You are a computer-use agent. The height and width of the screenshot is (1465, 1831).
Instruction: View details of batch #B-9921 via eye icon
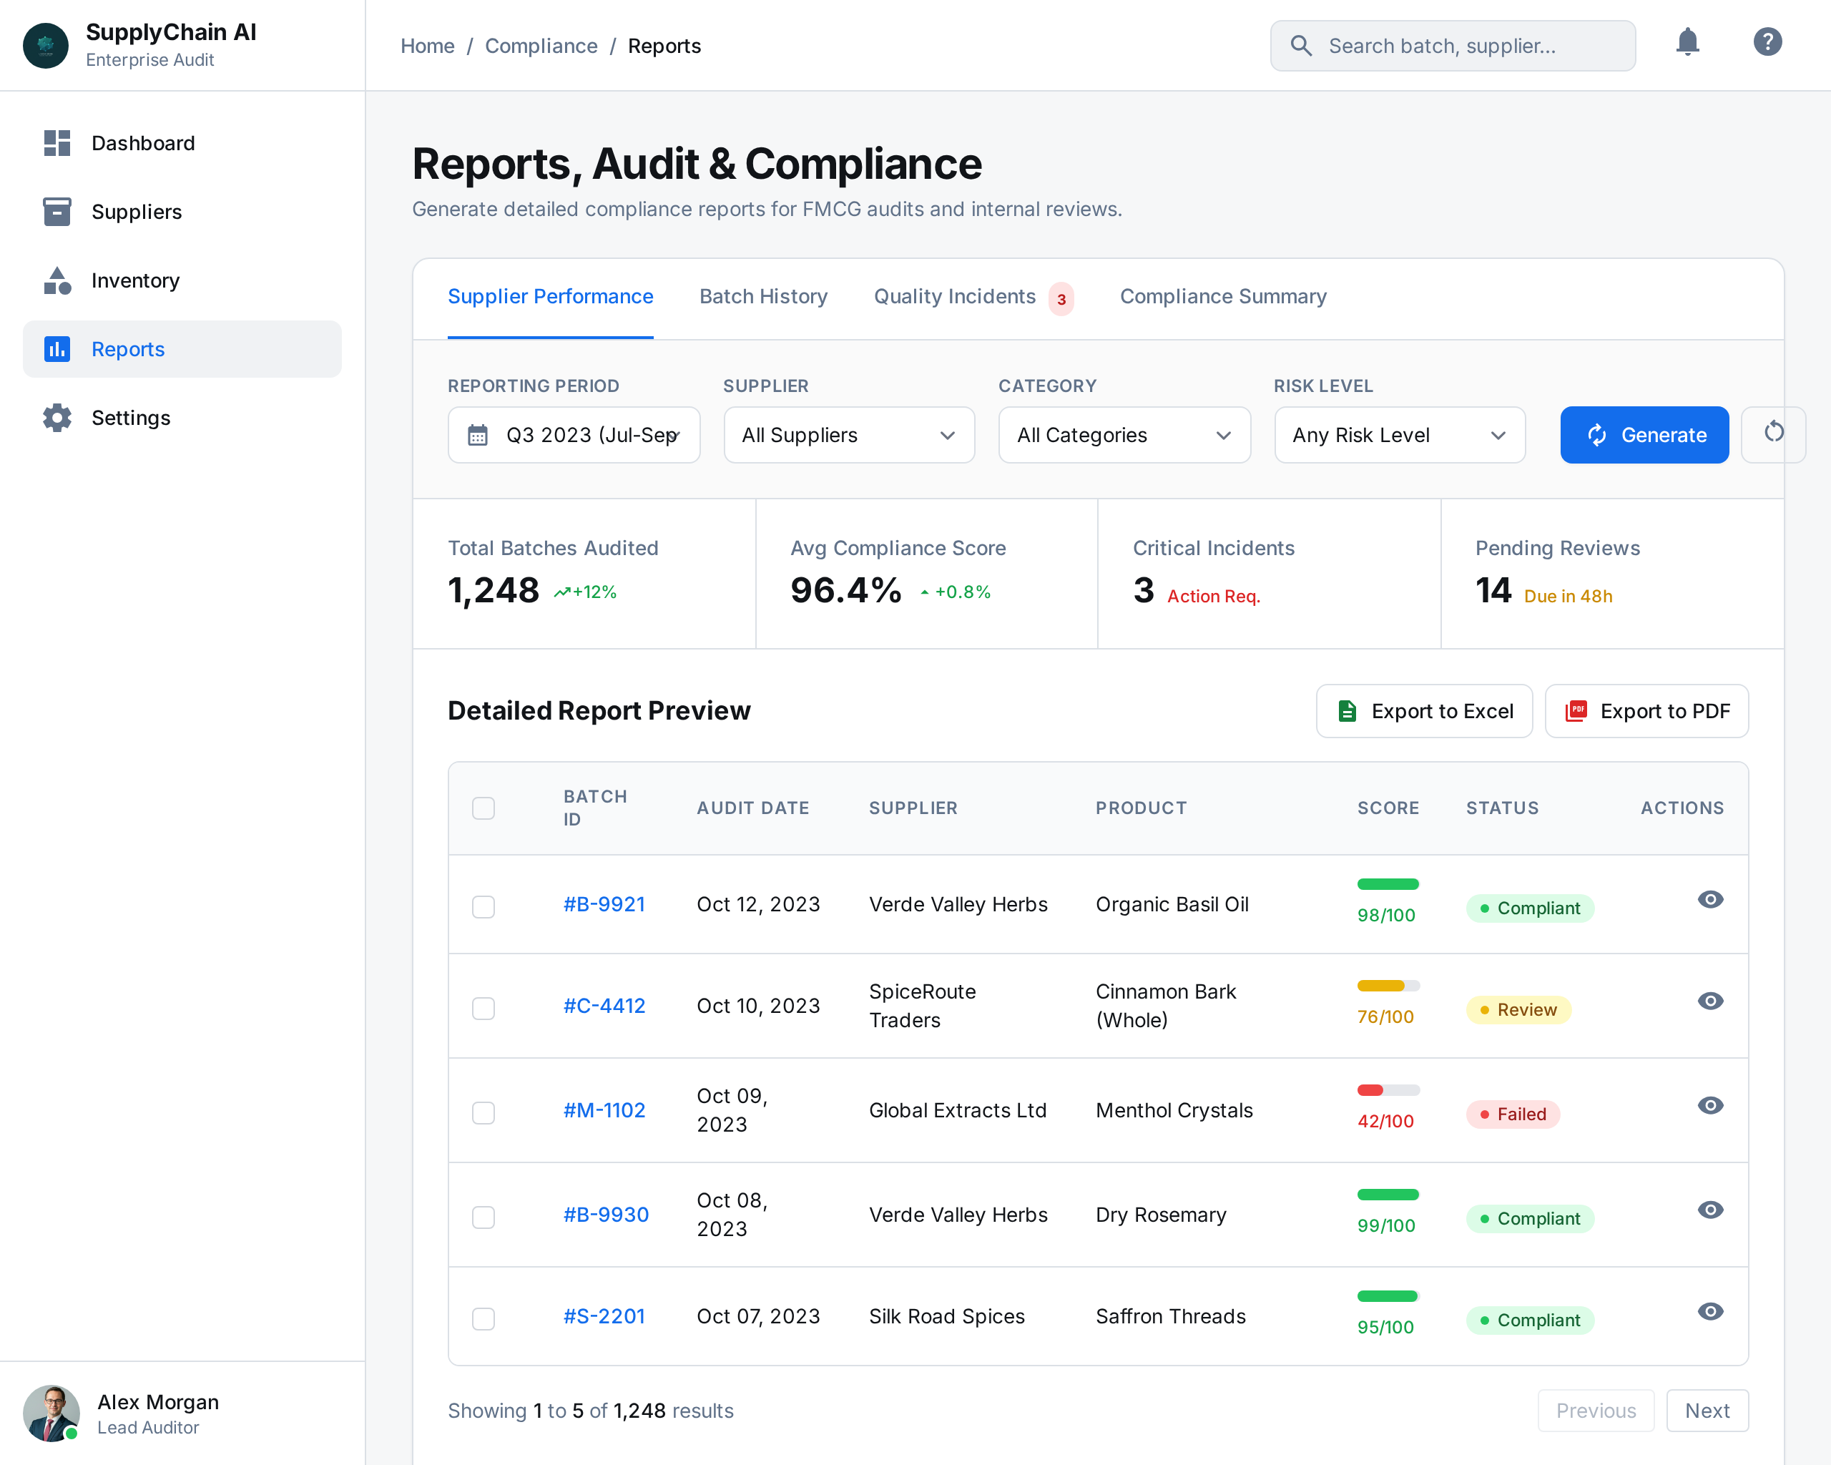(1710, 899)
